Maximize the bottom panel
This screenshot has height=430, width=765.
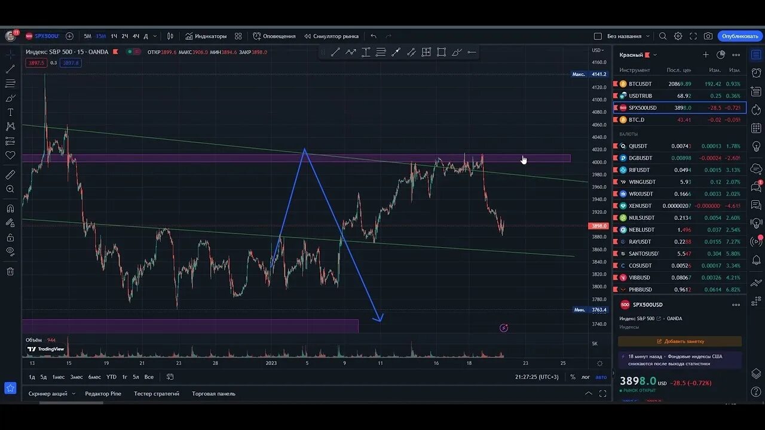point(602,394)
